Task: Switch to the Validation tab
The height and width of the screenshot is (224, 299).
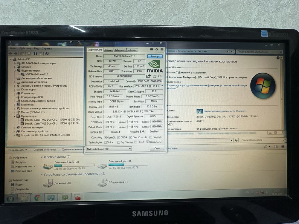Action: 132,50
